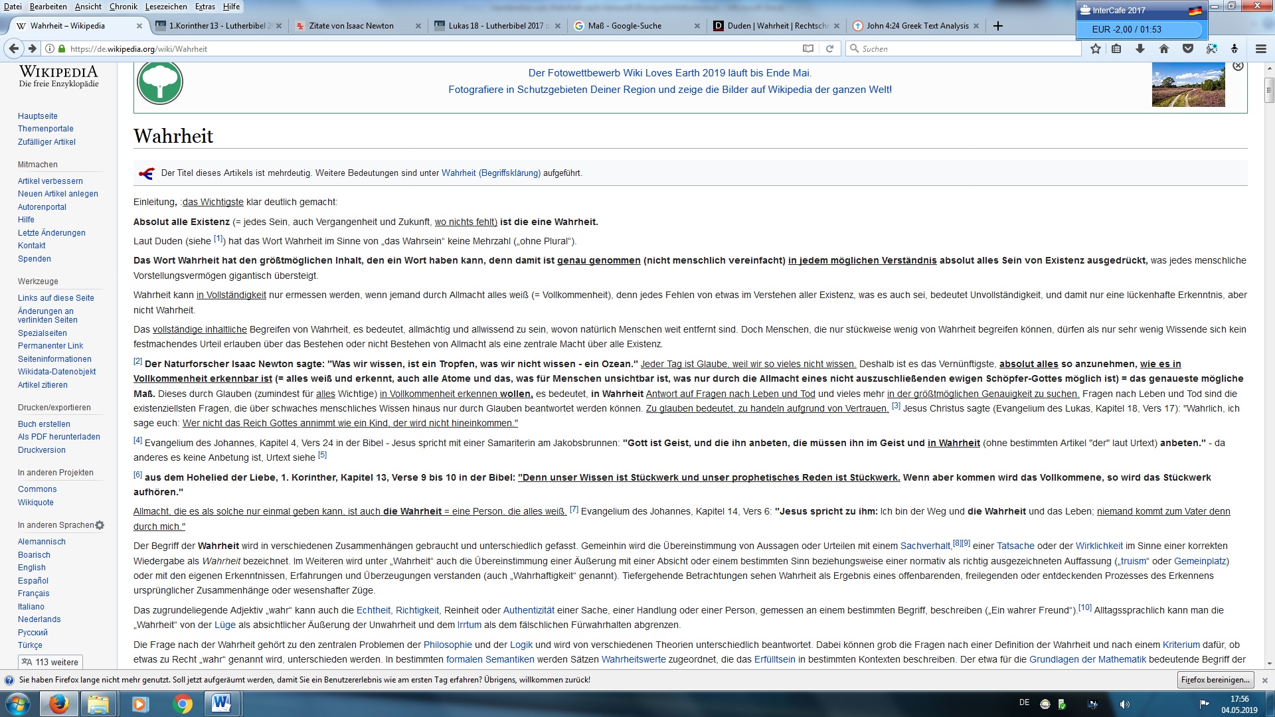Click the Philosophie link in article

[x=448, y=645]
